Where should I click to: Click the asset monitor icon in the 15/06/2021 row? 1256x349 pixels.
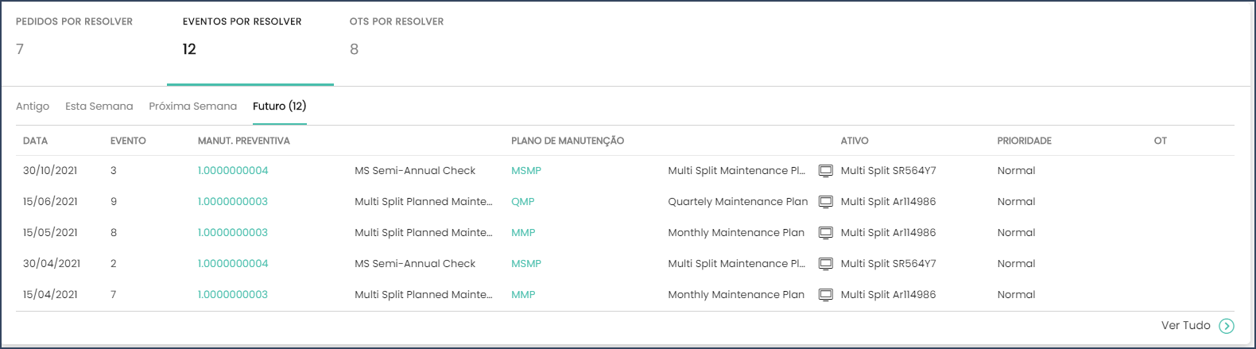coord(826,202)
